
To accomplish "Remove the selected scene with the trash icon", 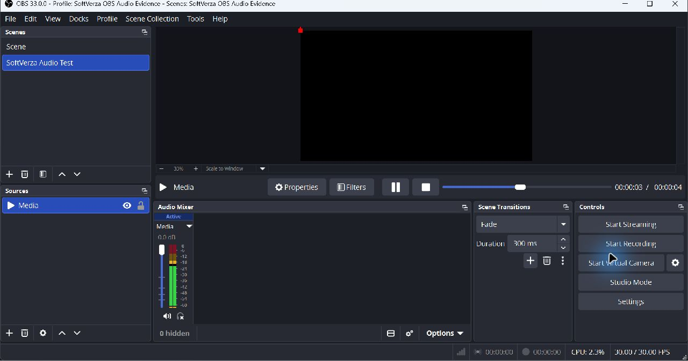I will pyautogui.click(x=25, y=174).
